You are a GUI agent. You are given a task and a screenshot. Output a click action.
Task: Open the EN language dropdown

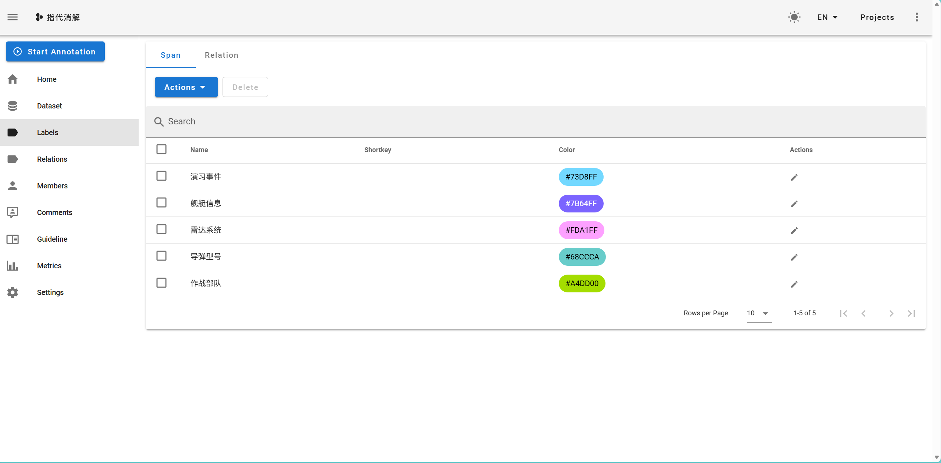click(827, 17)
